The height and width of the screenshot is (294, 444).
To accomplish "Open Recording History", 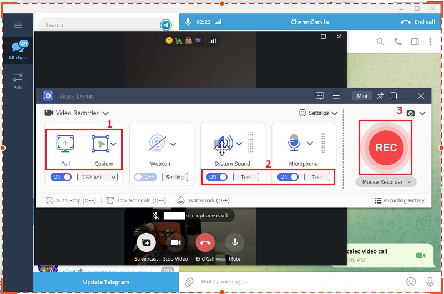I will [x=400, y=201].
